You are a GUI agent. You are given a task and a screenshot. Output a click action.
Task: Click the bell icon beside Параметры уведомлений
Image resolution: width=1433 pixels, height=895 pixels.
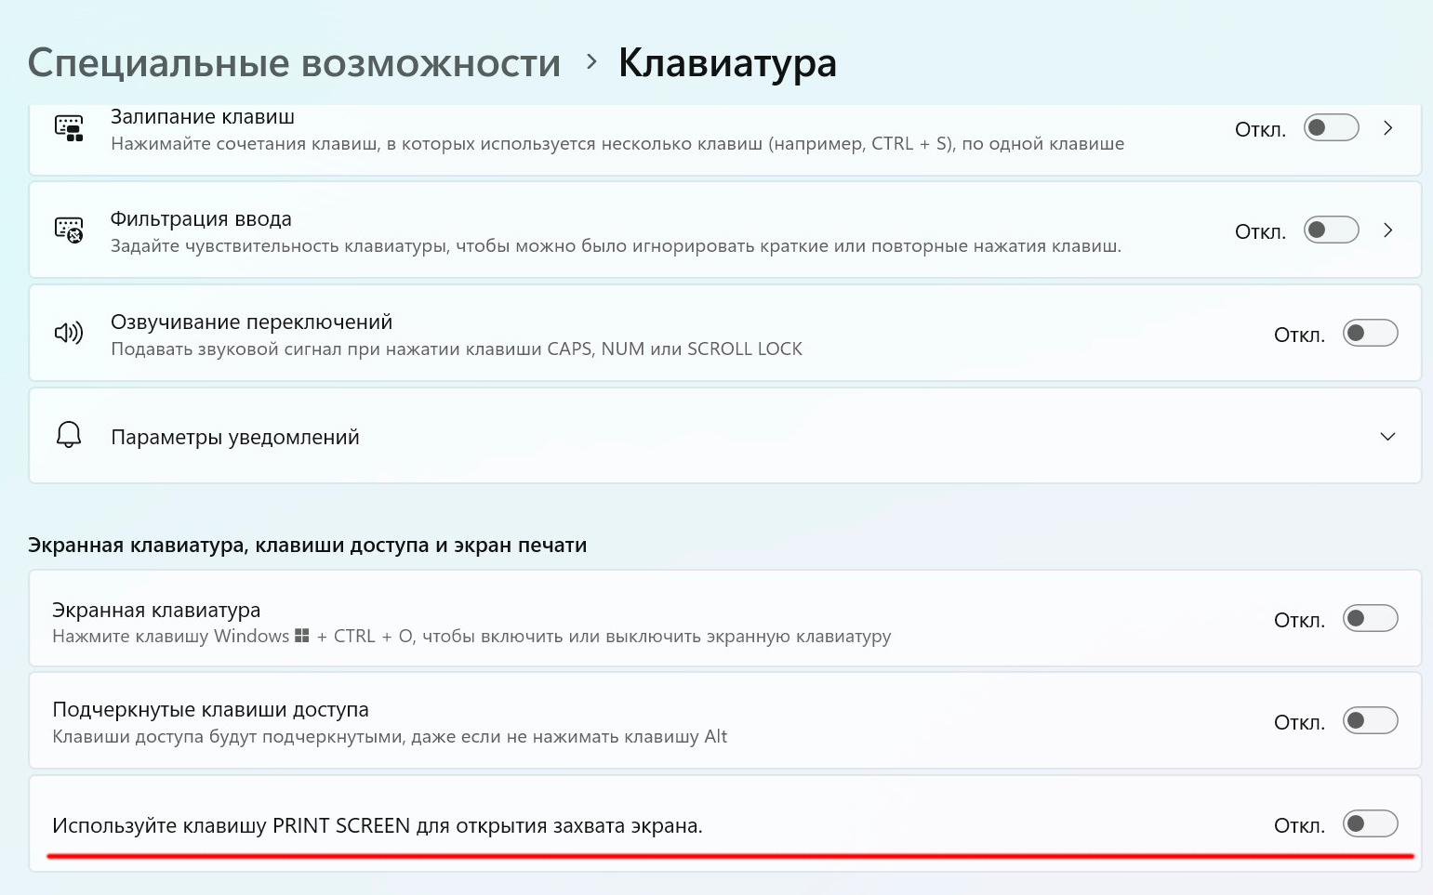tap(69, 435)
